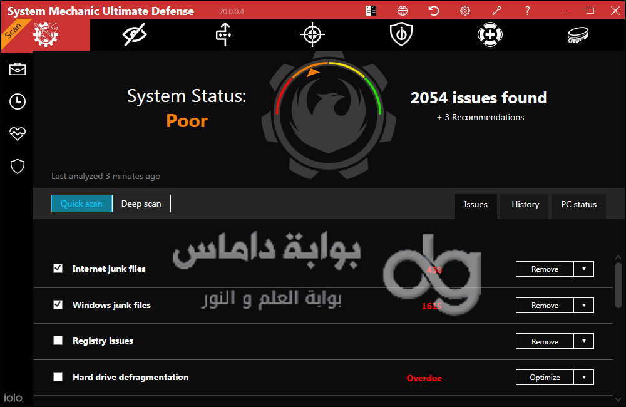The width and height of the screenshot is (626, 407).
Task: Click the key license icon
Action: point(496,11)
